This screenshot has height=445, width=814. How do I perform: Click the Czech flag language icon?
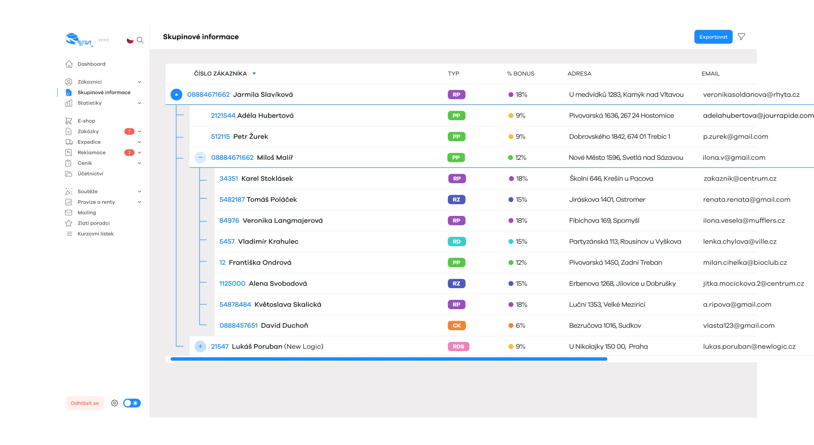(130, 40)
